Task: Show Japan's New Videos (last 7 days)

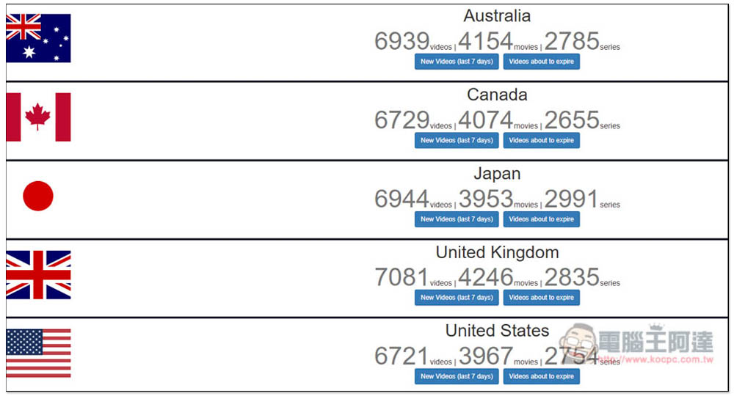Action: tap(457, 219)
